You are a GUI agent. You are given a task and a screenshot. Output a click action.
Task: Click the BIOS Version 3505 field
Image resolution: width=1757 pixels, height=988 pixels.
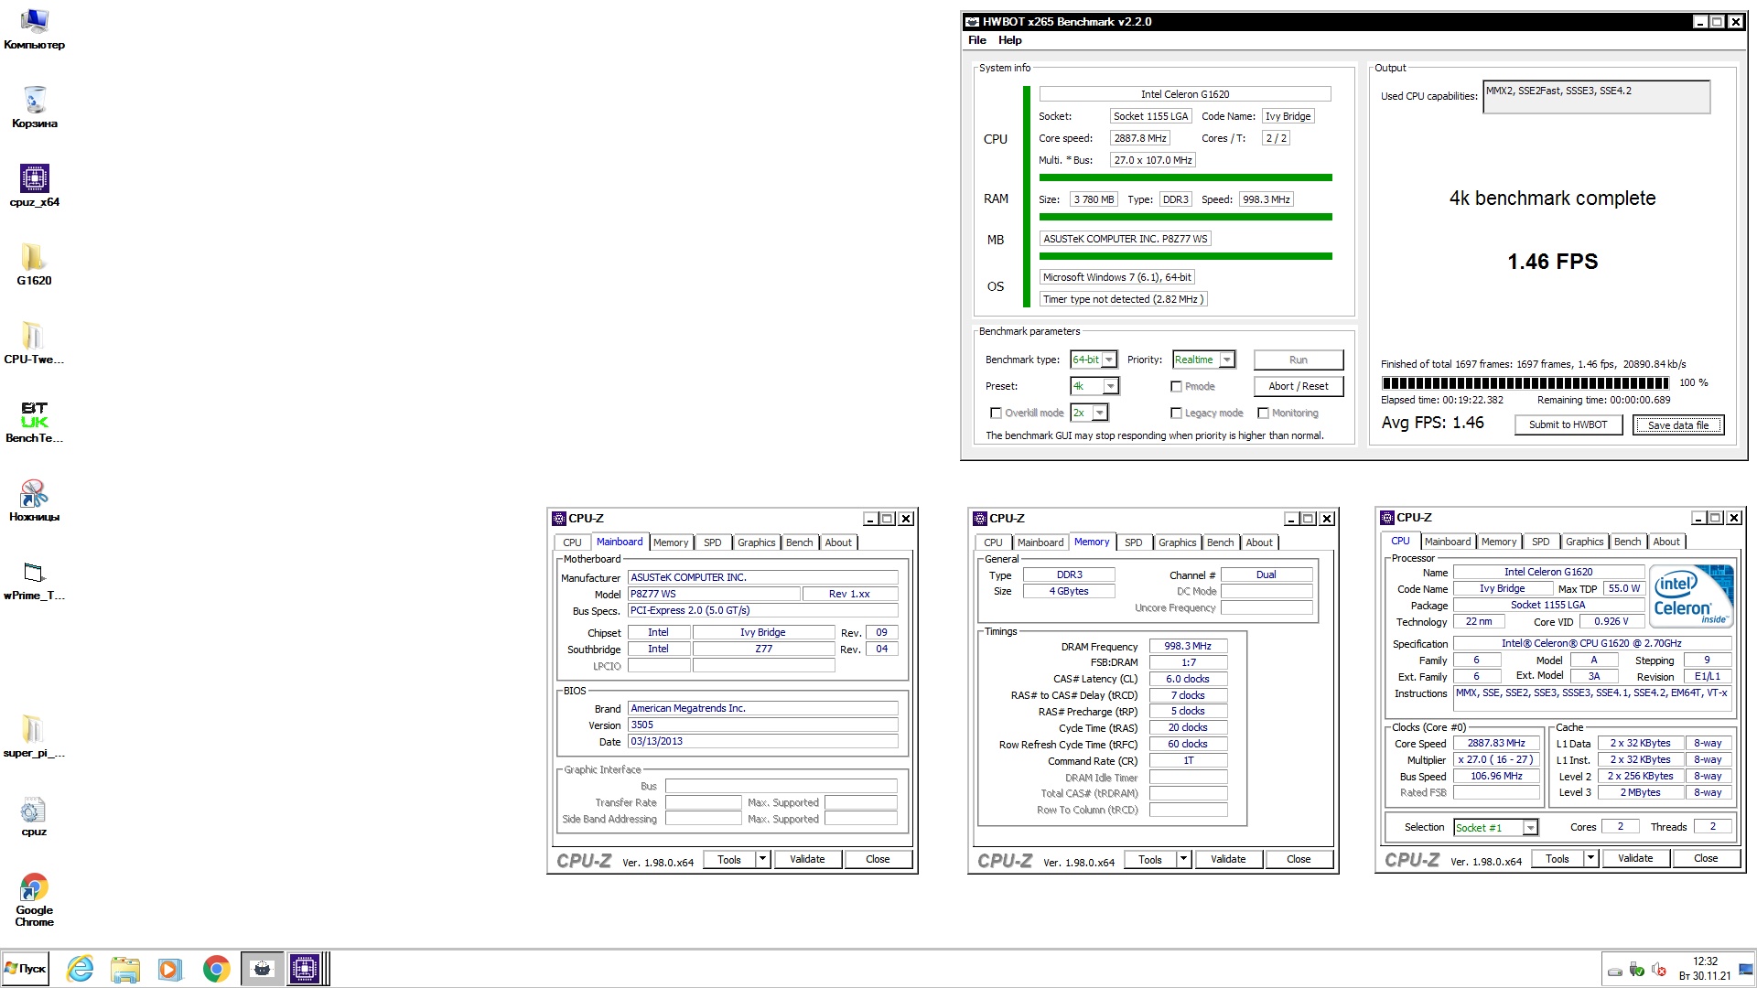pyautogui.click(x=763, y=725)
